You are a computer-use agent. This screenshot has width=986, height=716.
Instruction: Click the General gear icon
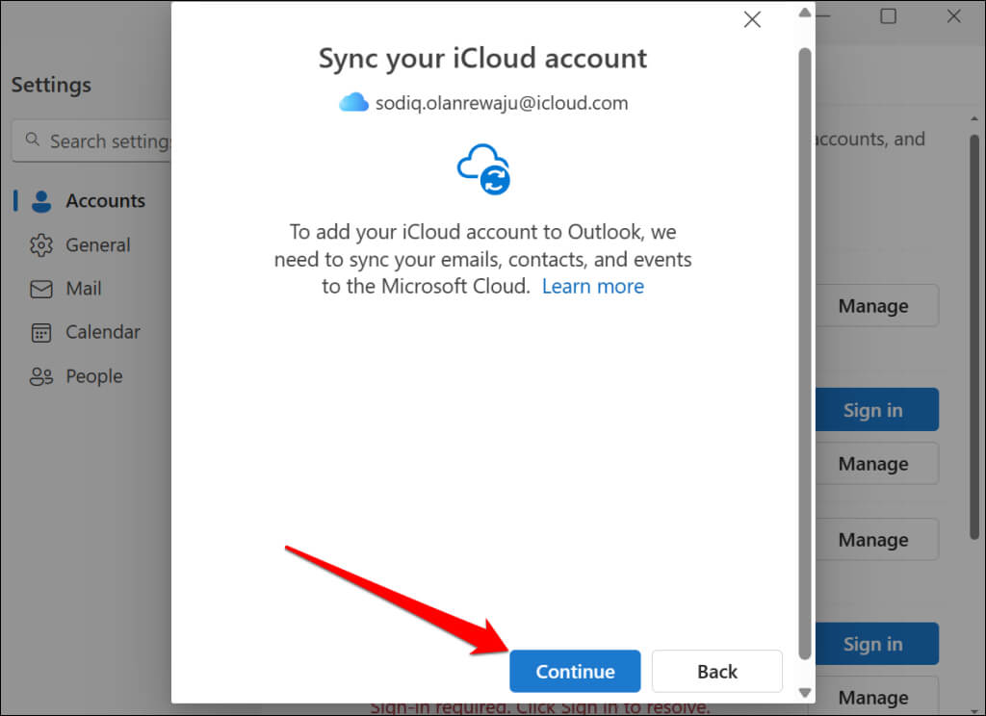click(41, 245)
